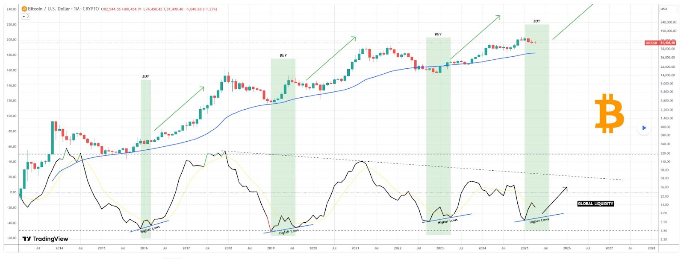Click the 2026 label on the time axis
Screen dimensions: 684x259
[x=566, y=248]
